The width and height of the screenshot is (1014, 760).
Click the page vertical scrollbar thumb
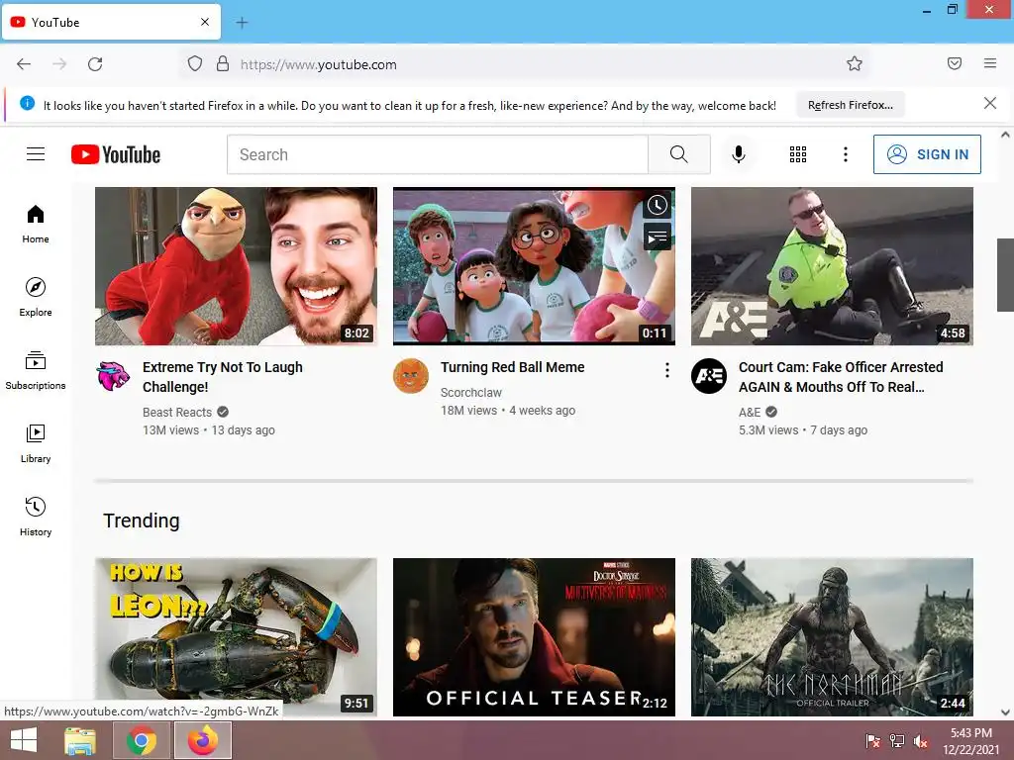tap(1005, 275)
